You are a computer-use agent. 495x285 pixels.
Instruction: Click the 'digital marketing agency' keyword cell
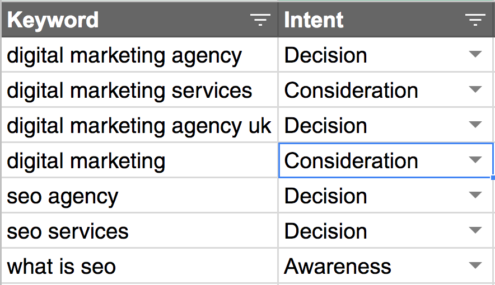pyautogui.click(x=124, y=55)
